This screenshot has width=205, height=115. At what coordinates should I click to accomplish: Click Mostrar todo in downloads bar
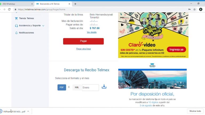[195, 111]
